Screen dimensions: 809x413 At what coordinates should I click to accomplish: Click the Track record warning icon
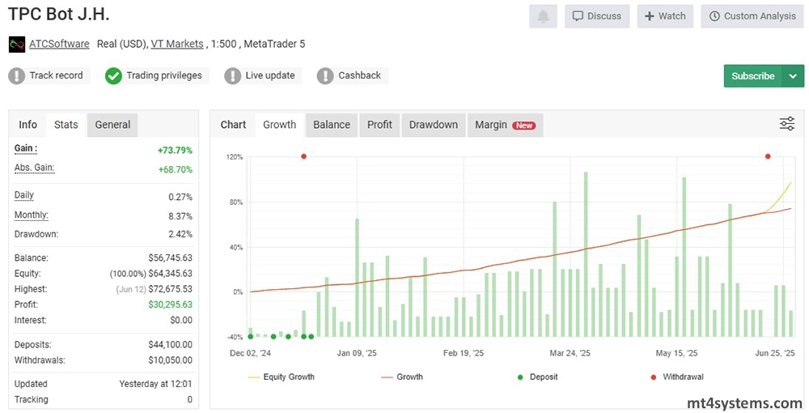coord(17,76)
